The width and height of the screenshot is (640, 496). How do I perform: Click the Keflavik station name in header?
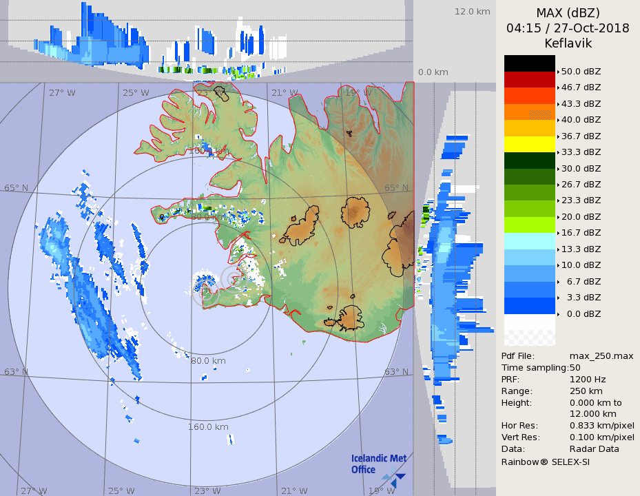[x=568, y=43]
